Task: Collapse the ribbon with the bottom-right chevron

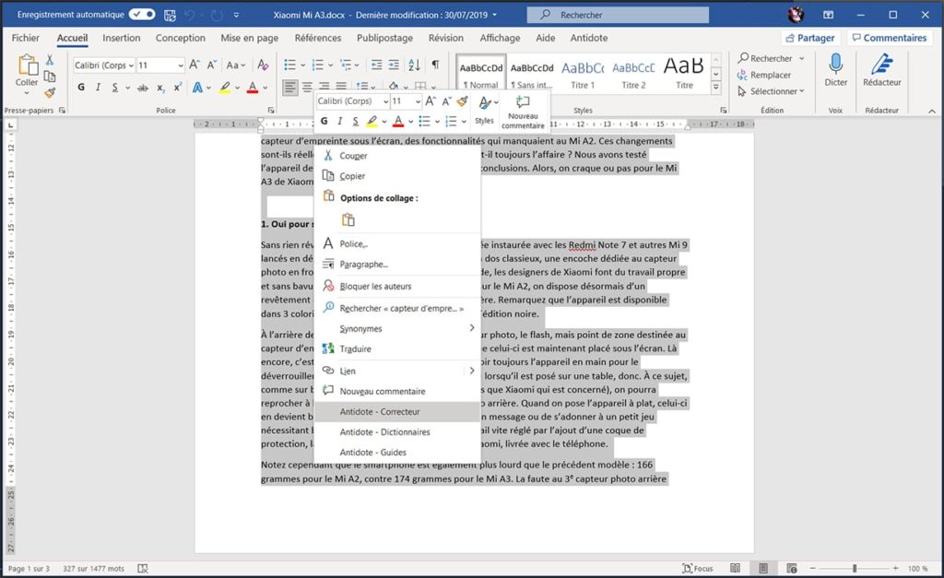Action: click(932, 111)
